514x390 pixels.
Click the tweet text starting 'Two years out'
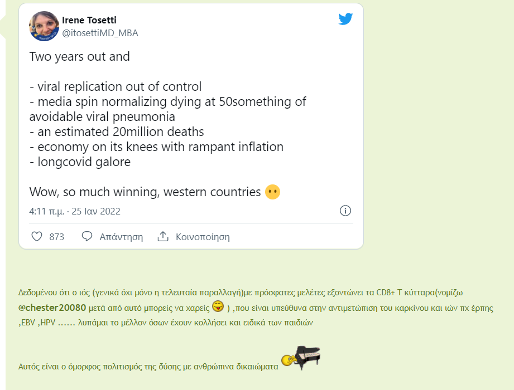tap(80, 56)
